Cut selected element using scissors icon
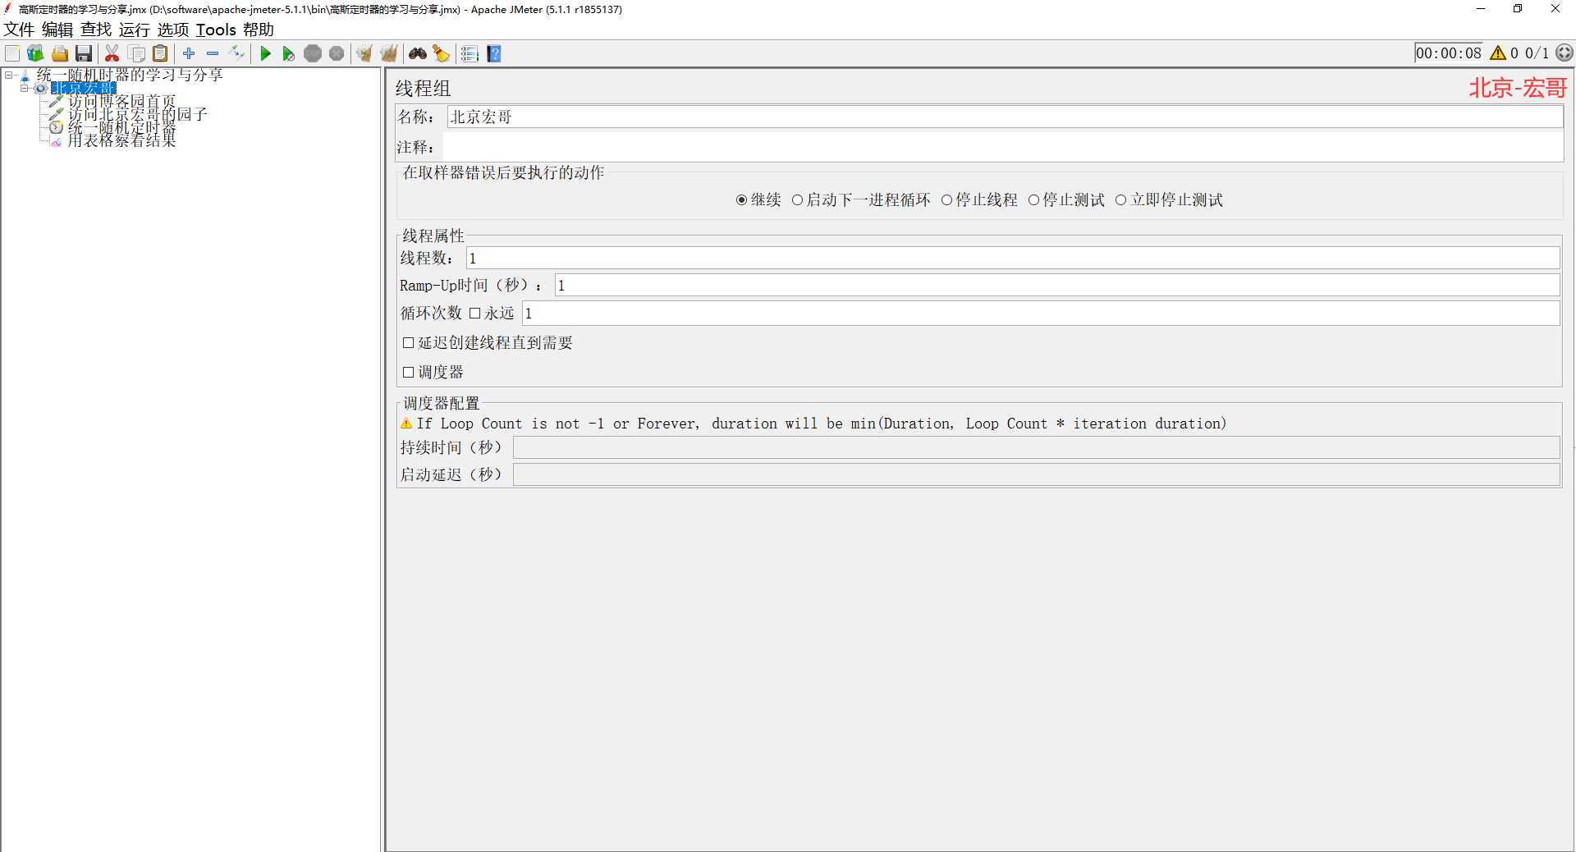1576x852 pixels. pyautogui.click(x=112, y=54)
